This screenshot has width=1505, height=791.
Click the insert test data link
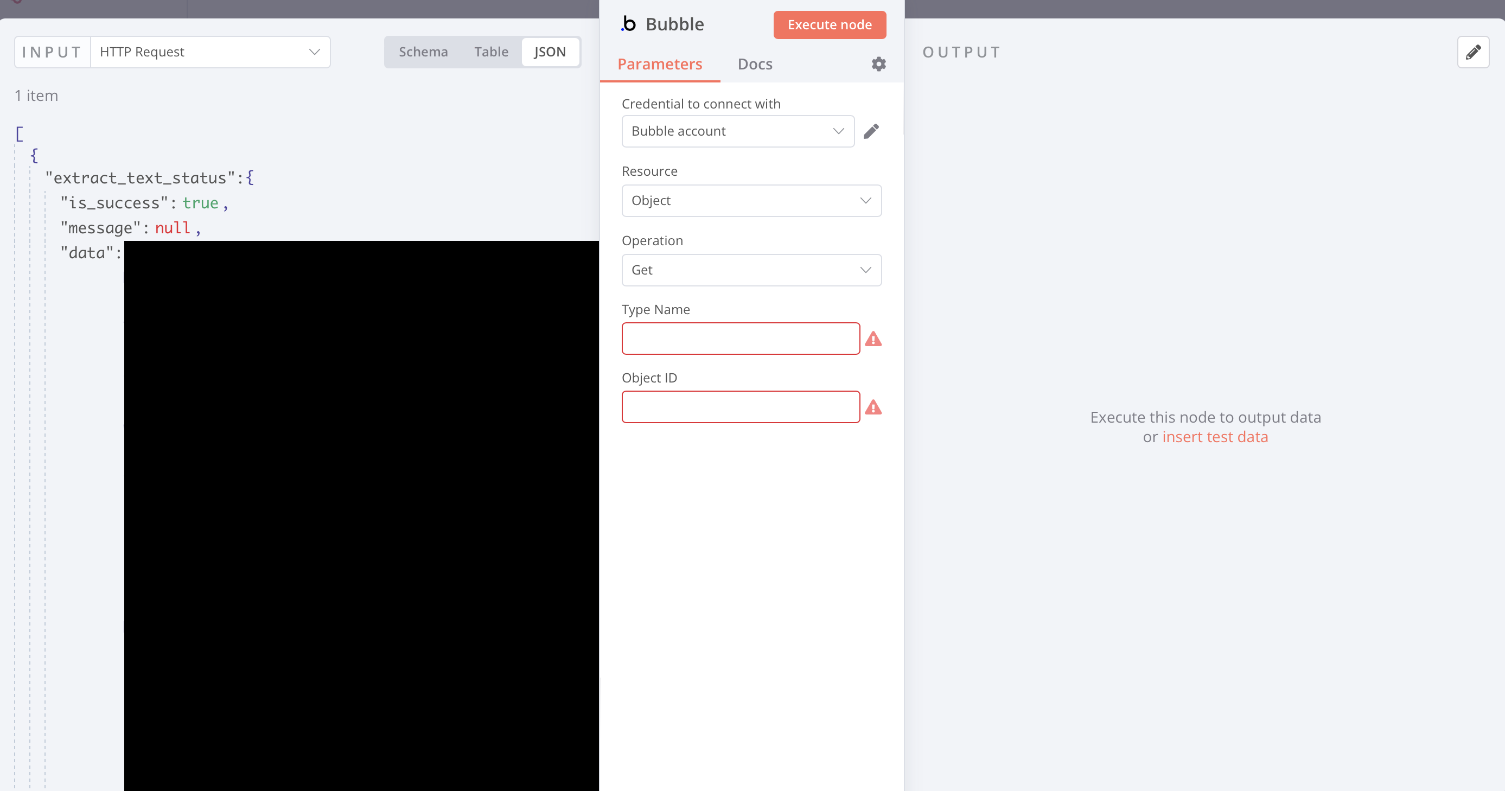click(1215, 437)
